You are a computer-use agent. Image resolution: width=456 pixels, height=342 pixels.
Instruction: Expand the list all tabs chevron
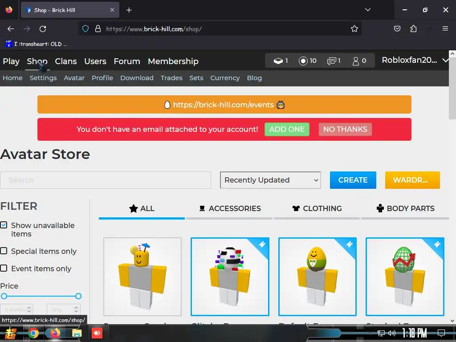(367, 10)
